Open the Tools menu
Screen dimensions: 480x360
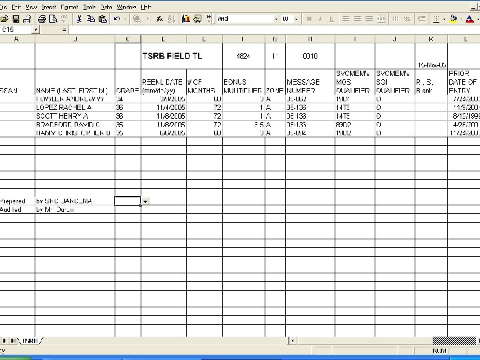(89, 7)
